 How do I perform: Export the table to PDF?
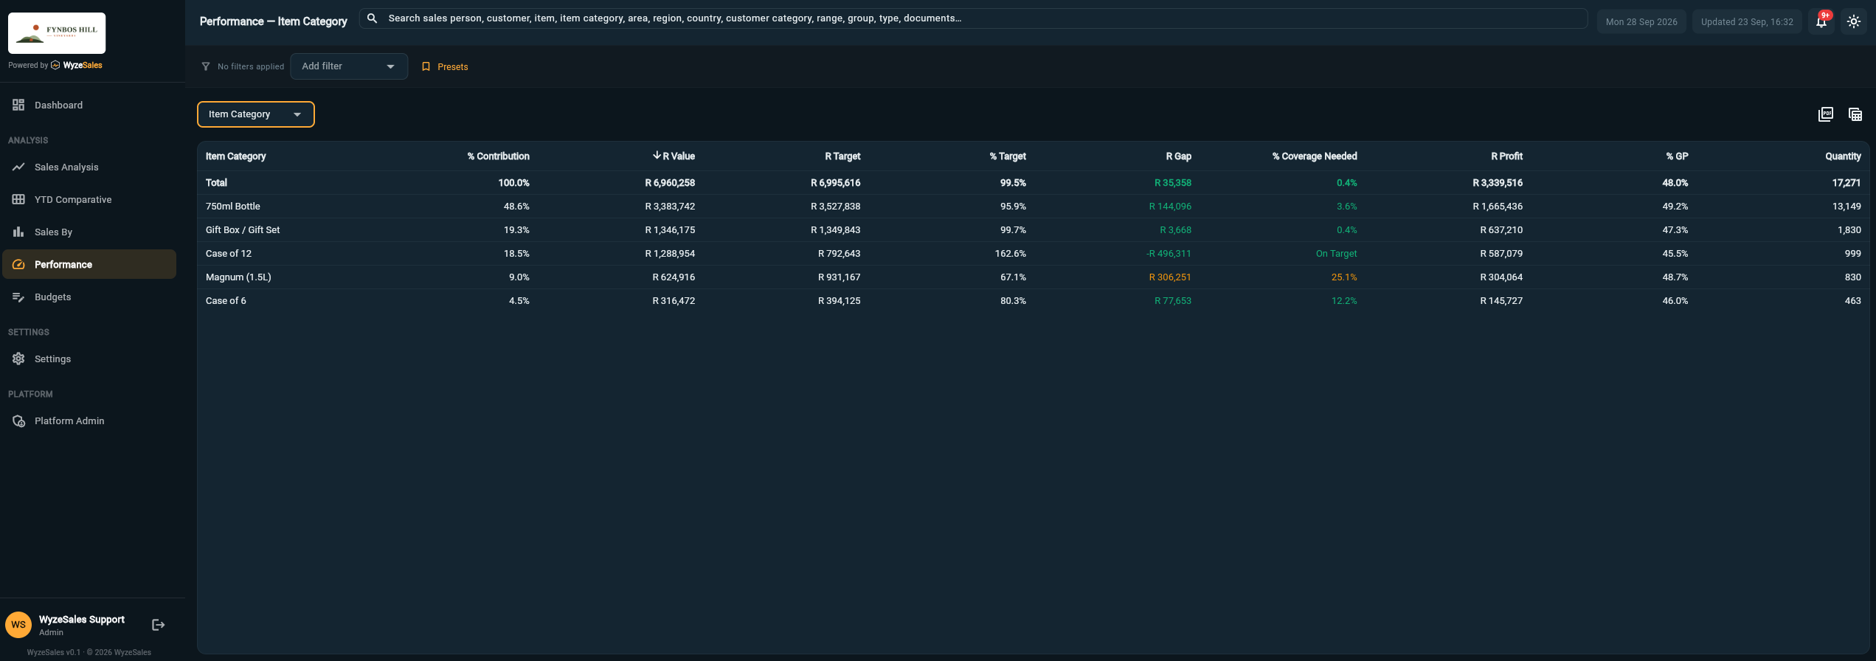[x=1826, y=114]
